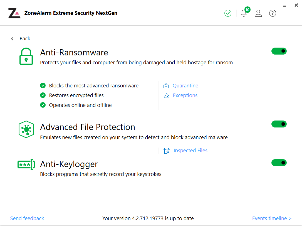Click the Quarantine medical box icon
The height and width of the screenshot is (226, 302).
166,86
